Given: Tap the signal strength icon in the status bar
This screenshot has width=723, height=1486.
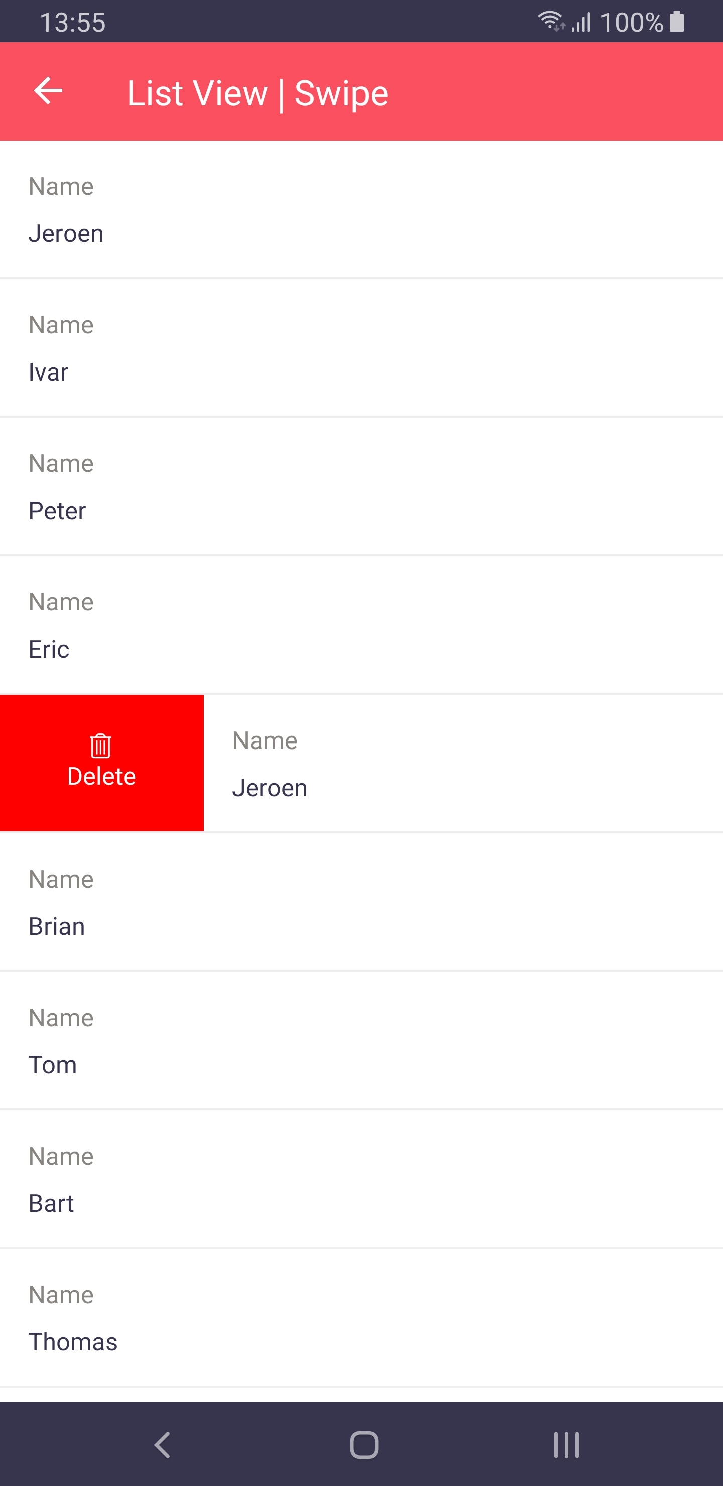Looking at the screenshot, I should [581, 22].
